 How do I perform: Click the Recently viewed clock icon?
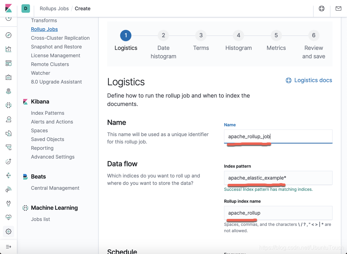pyautogui.click(x=8, y=19)
